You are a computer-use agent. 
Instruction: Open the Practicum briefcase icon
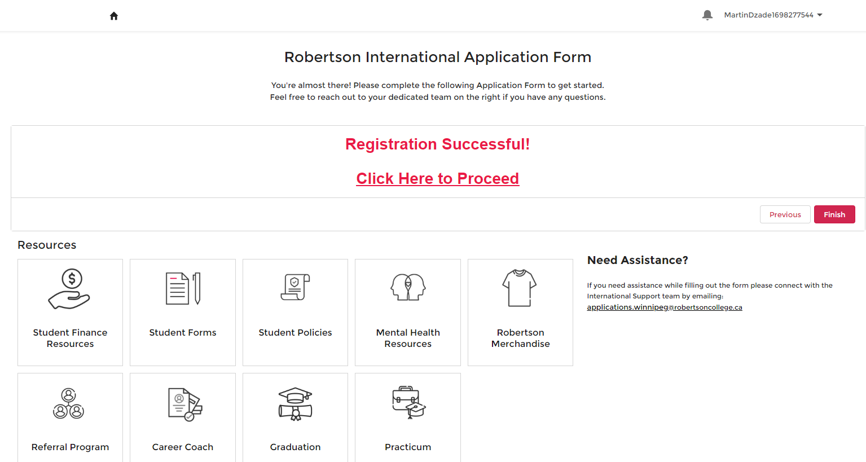(x=409, y=402)
